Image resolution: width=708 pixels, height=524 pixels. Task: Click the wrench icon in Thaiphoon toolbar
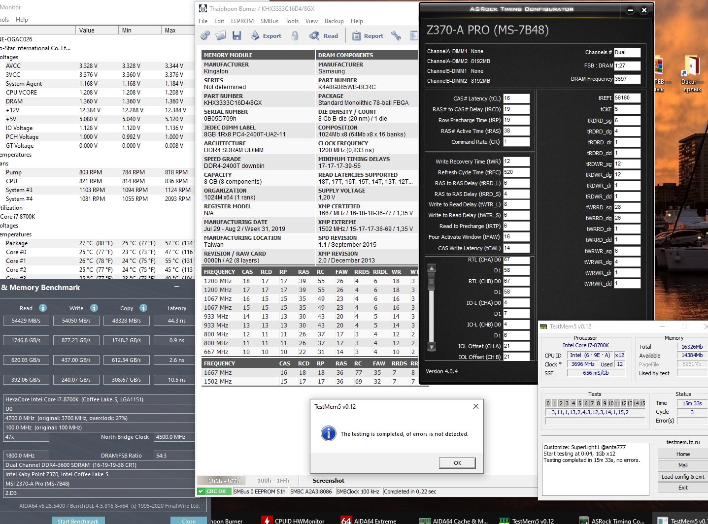(396, 35)
